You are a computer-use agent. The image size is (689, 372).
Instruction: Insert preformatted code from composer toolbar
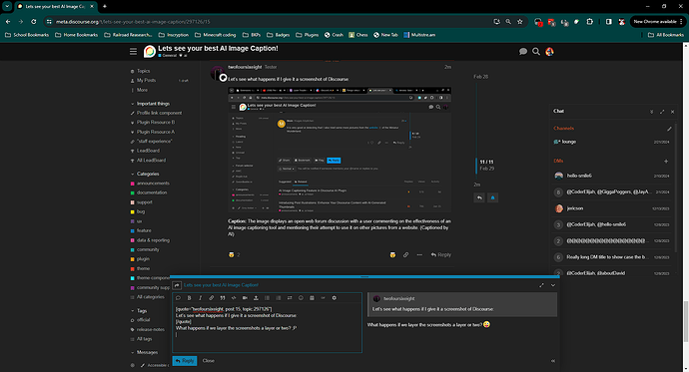pos(234,298)
